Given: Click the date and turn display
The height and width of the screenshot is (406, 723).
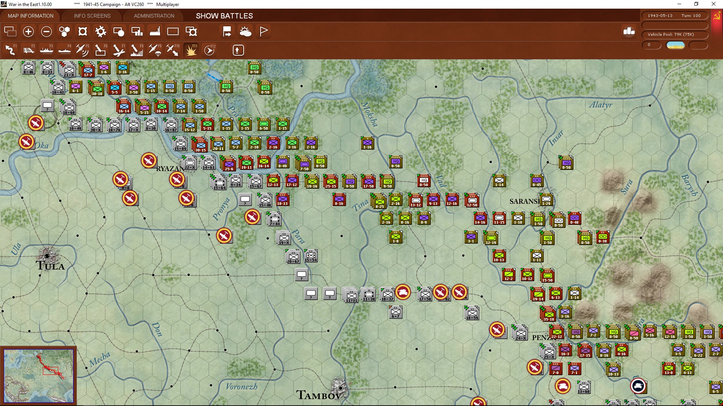Looking at the screenshot, I should point(674,16).
